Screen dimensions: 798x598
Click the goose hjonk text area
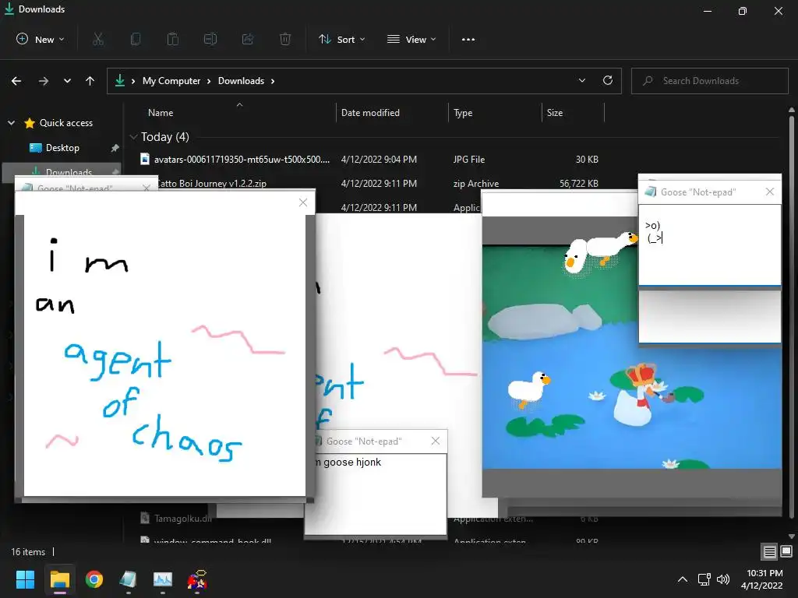[376, 493]
